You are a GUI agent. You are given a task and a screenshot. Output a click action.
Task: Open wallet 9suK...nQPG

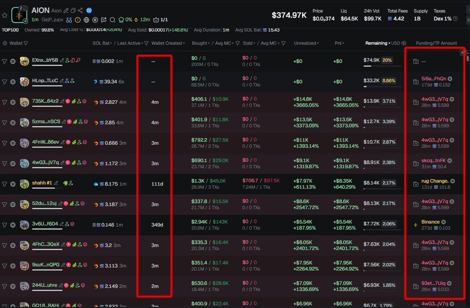coord(46,265)
